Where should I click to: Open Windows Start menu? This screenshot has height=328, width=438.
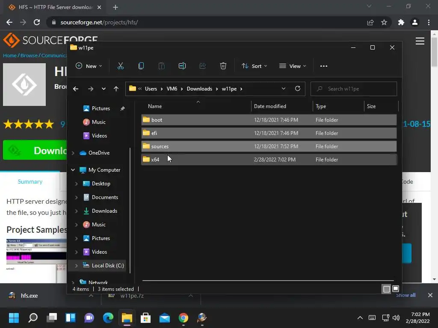pos(14,318)
